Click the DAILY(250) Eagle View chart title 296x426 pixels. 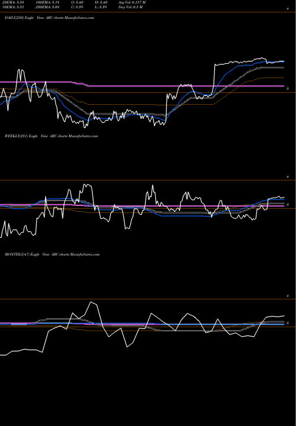click(49, 18)
